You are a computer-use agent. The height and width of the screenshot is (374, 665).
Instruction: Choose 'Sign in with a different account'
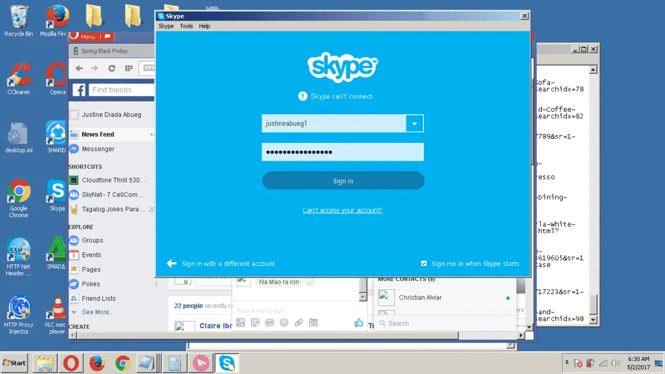coord(221,264)
